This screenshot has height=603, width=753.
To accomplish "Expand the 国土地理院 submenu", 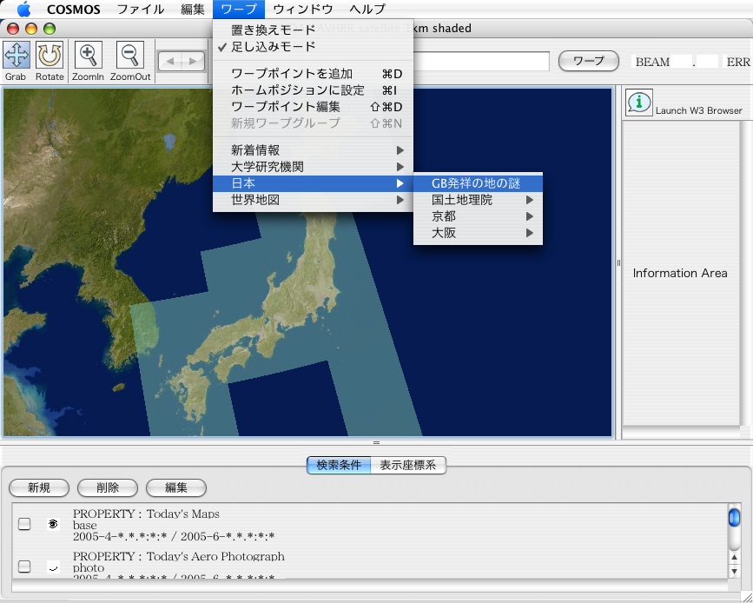I will click(x=478, y=200).
